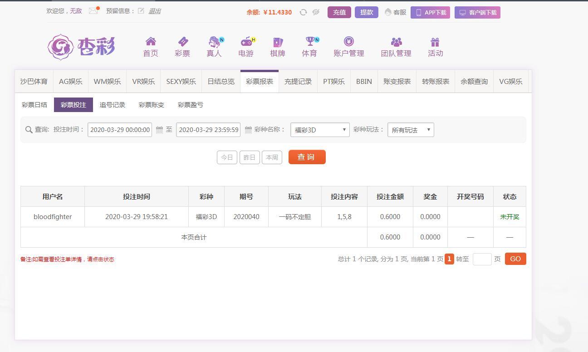The width and height of the screenshot is (588, 352).
Task: Switch to 余额查询 tab
Action: (x=474, y=82)
